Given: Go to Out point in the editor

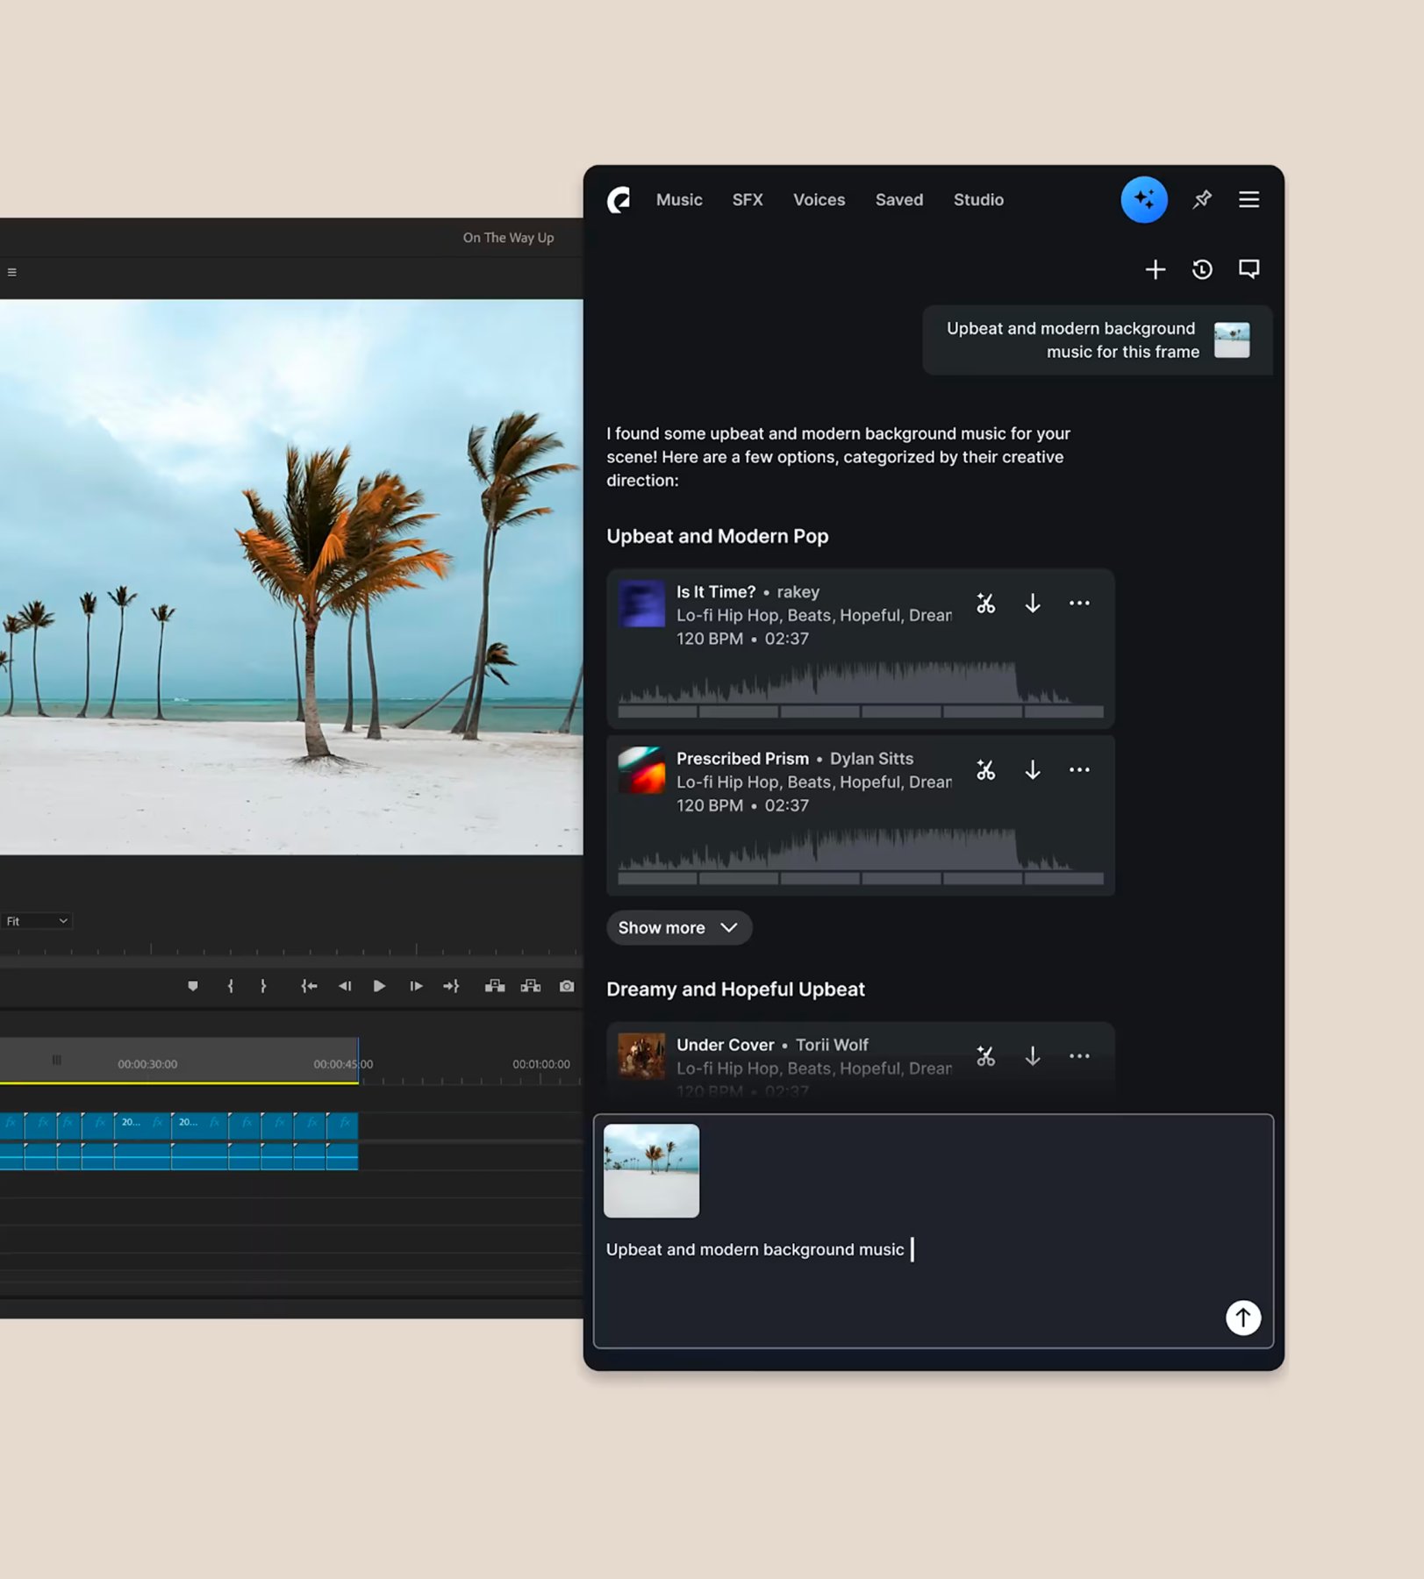Looking at the screenshot, I should 451,987.
